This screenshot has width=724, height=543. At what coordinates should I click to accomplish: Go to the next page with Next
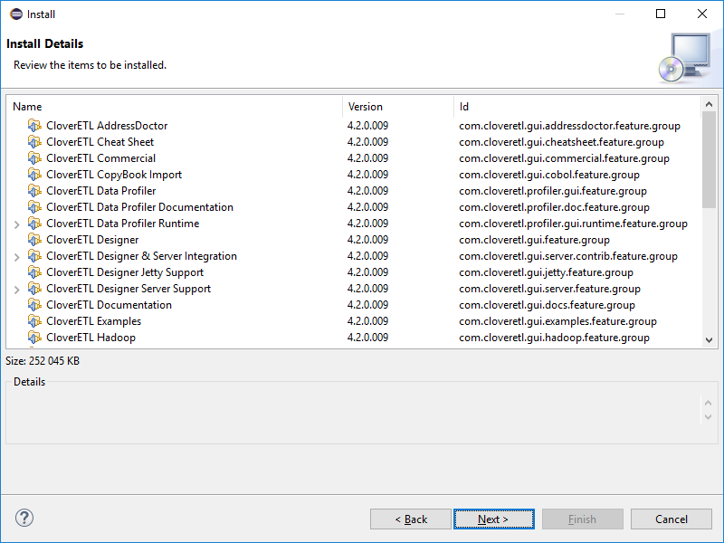[x=494, y=519]
